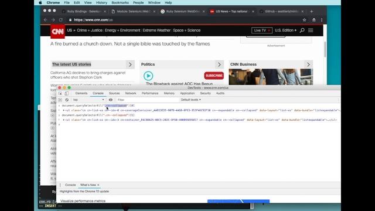The height and width of the screenshot is (211, 375).
Task: Click the Live TV button
Action: pyautogui.click(x=262, y=30)
